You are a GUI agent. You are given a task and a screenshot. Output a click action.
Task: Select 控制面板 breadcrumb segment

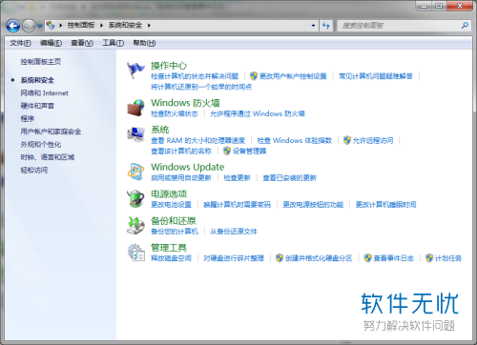81,25
